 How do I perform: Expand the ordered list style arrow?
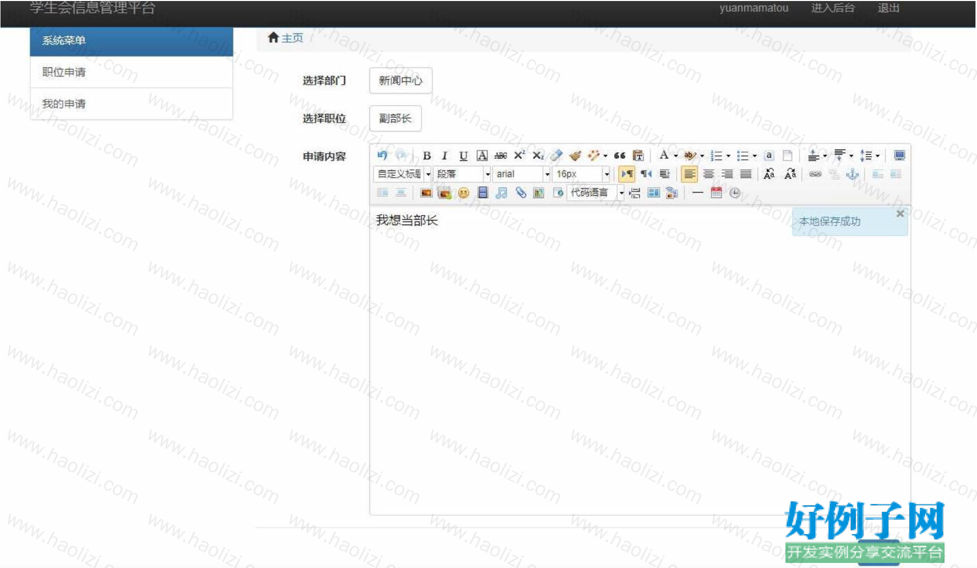[x=728, y=156]
